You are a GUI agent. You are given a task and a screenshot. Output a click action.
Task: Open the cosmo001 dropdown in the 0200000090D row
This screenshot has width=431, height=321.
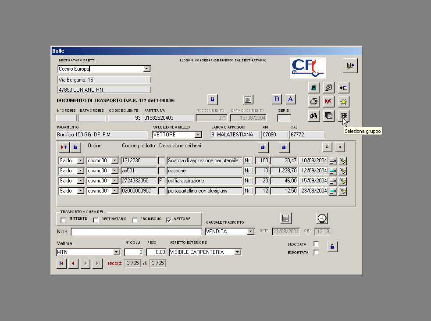pos(114,191)
